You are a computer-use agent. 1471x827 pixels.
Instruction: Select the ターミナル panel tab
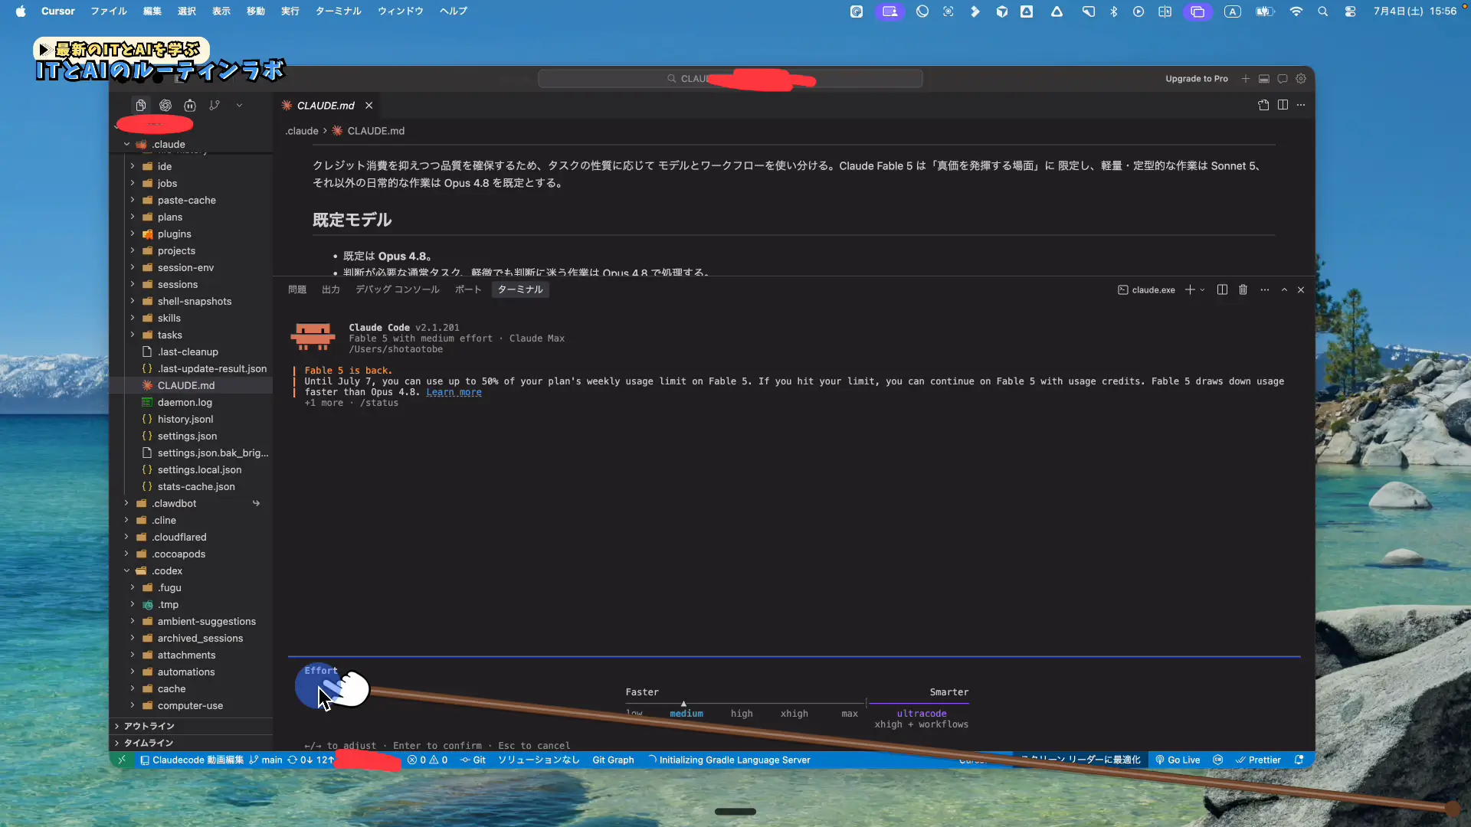(x=520, y=289)
